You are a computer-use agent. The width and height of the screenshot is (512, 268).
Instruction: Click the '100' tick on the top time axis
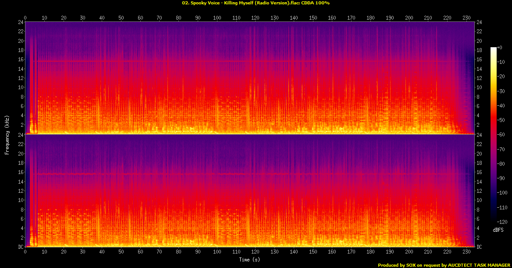click(217, 18)
